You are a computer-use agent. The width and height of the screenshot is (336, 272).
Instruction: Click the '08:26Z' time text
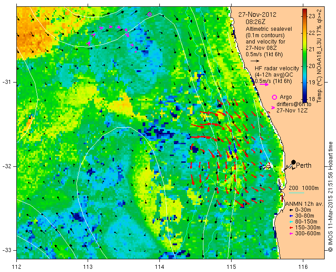pos(256,22)
